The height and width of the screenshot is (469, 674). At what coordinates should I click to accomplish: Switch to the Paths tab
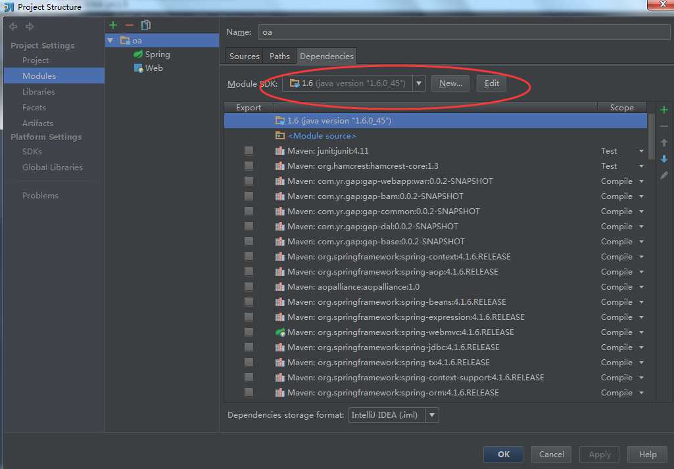279,56
